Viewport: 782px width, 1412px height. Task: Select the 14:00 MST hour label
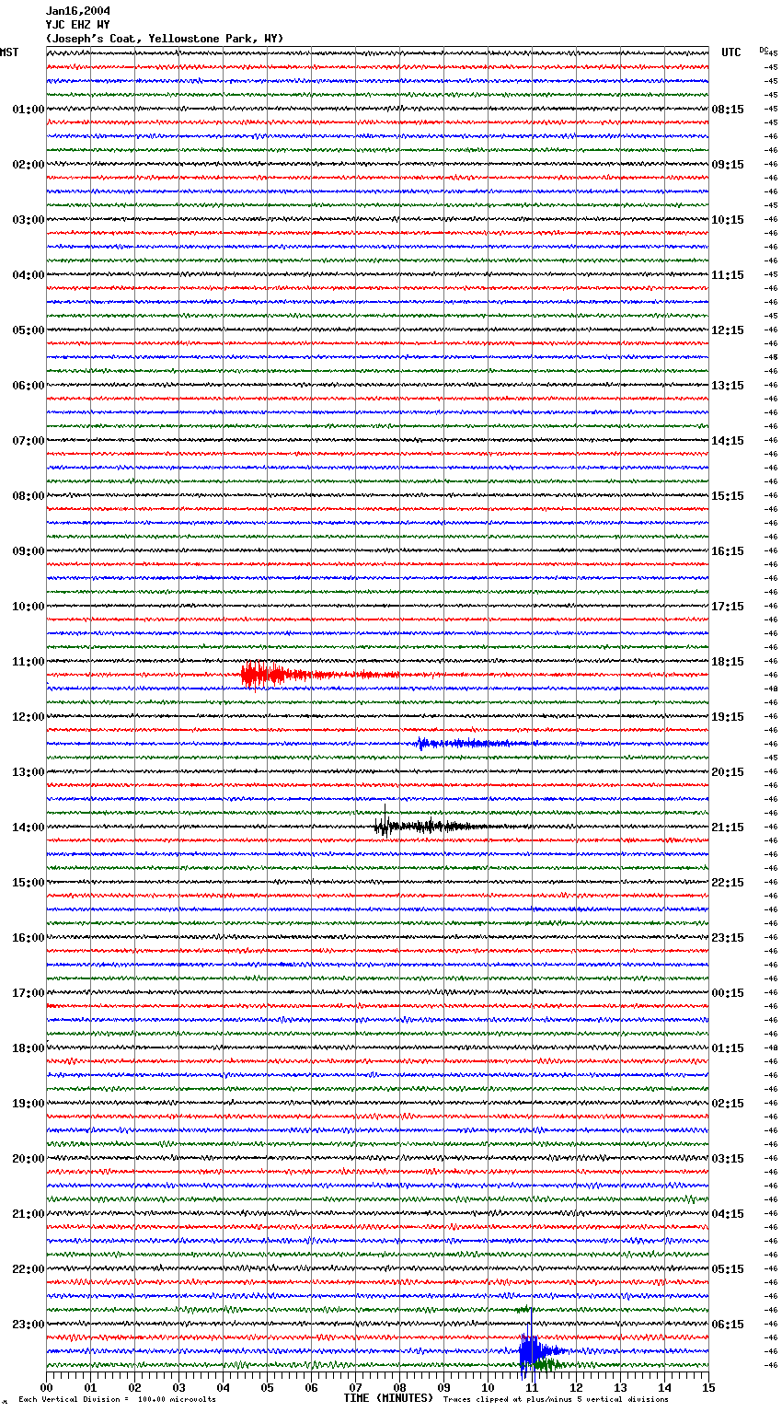coord(29,828)
